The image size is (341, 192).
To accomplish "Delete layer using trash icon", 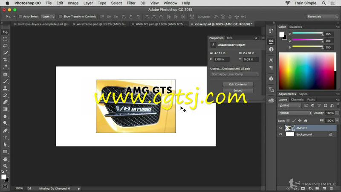I will click(x=331, y=188).
